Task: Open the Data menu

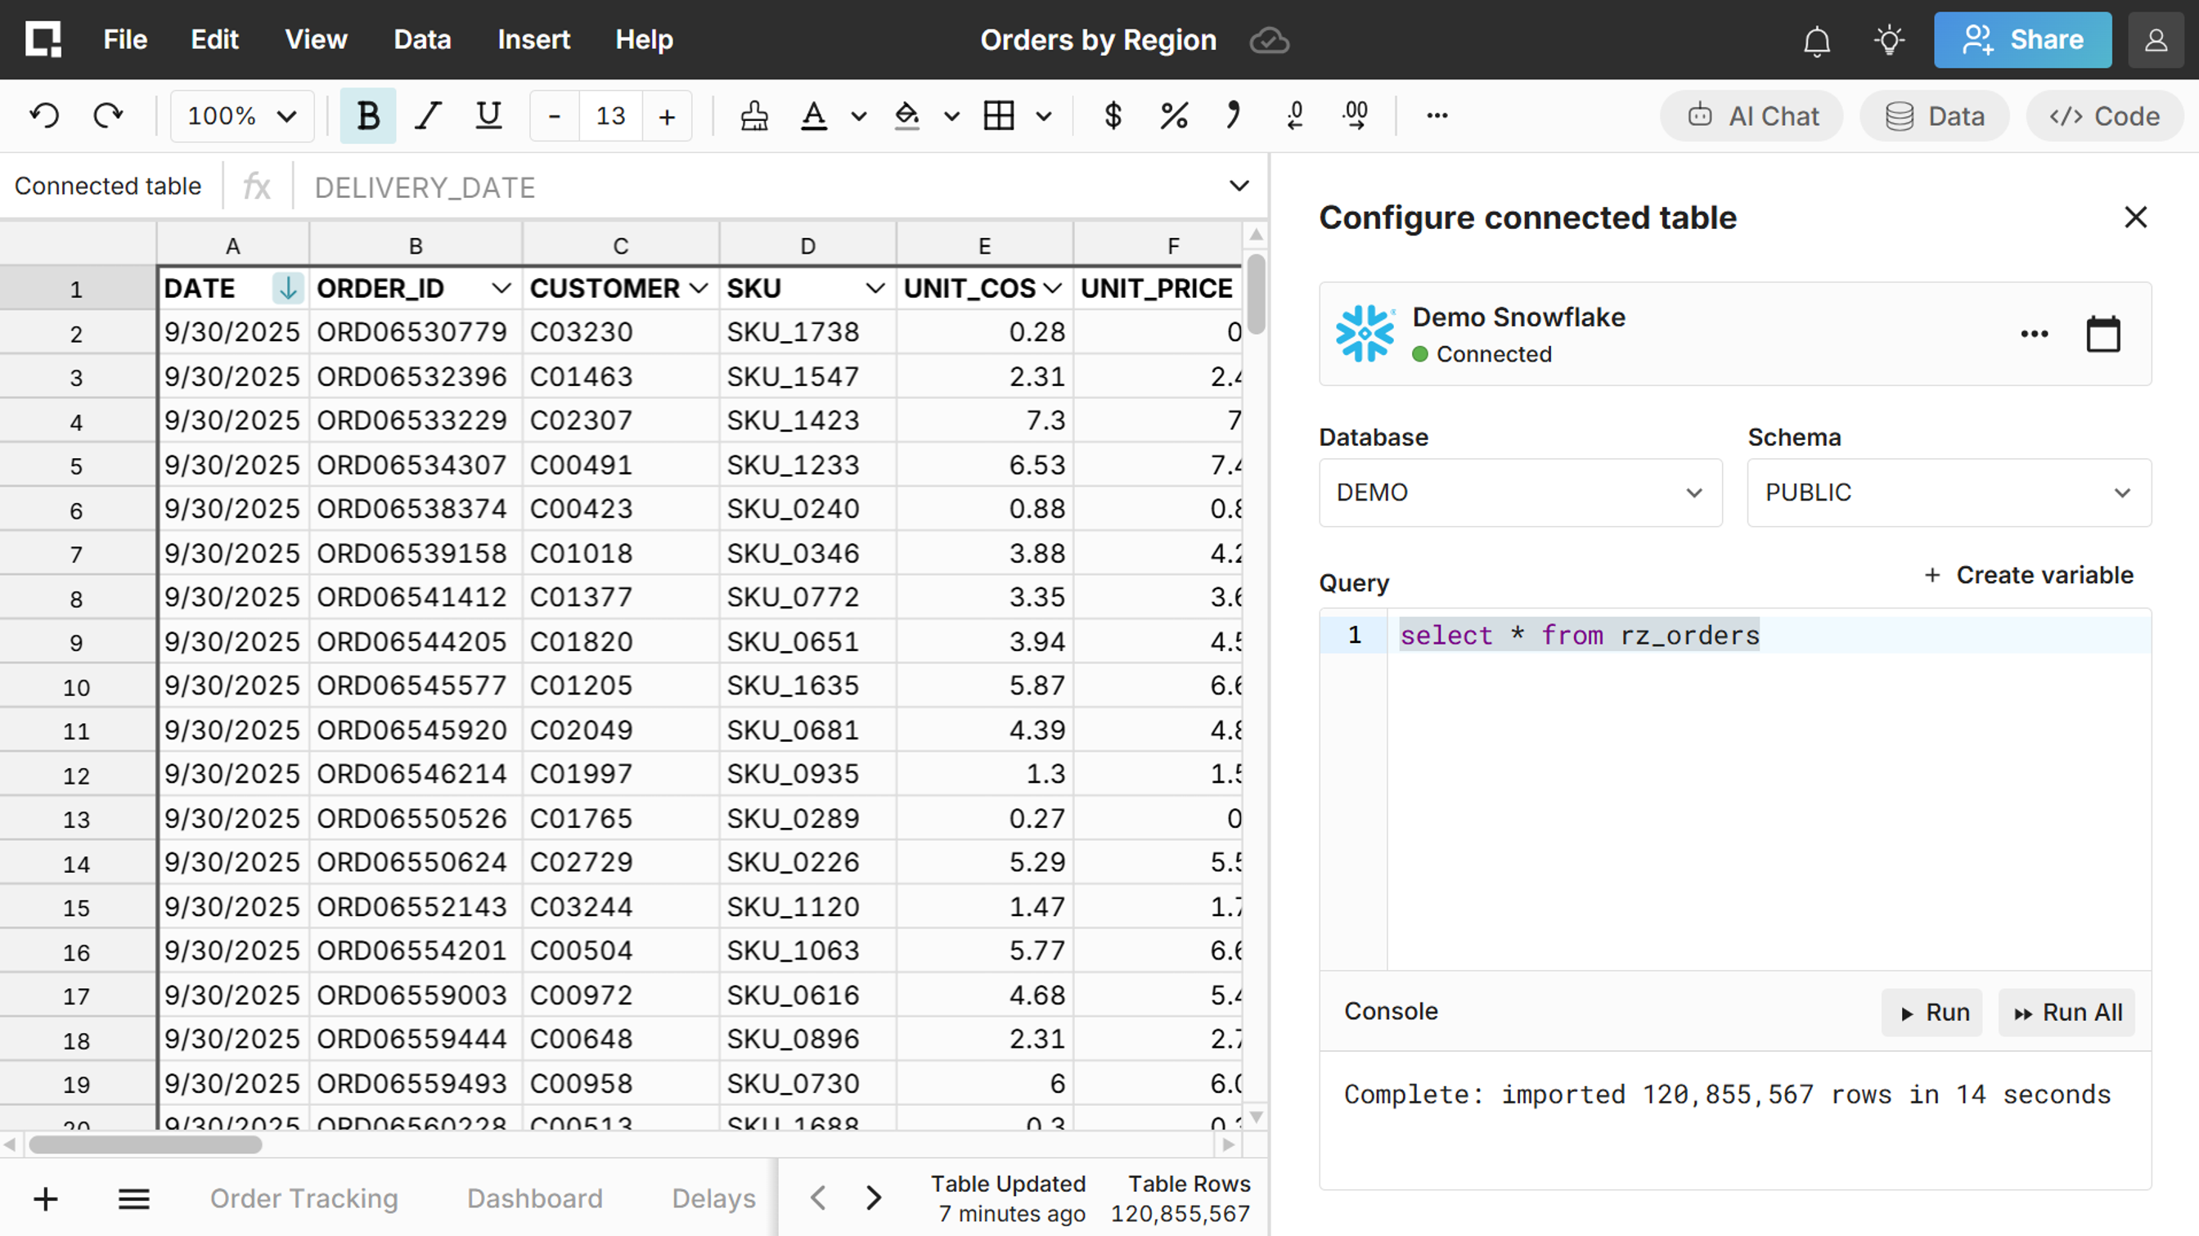Action: [x=421, y=40]
